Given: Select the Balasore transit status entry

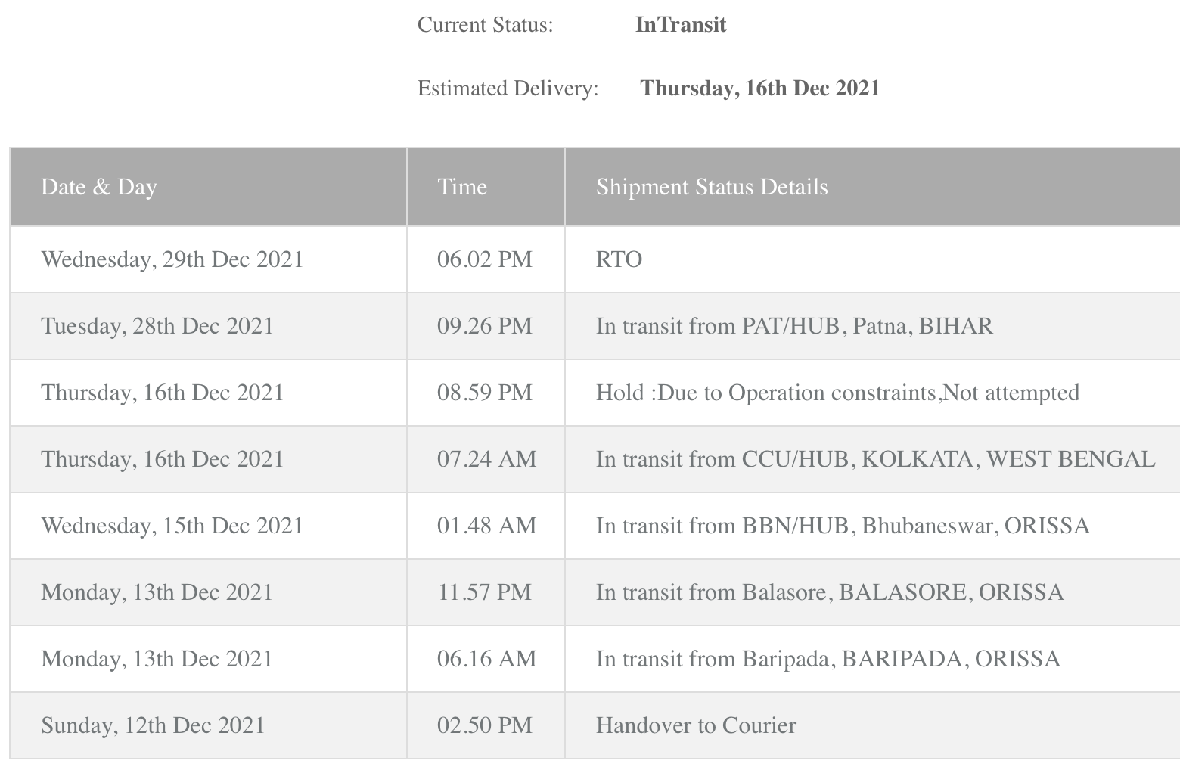Looking at the screenshot, I should 830,592.
